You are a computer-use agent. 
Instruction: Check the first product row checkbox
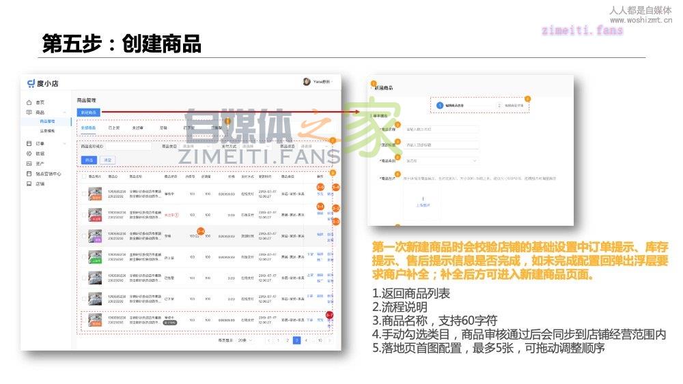pos(84,194)
